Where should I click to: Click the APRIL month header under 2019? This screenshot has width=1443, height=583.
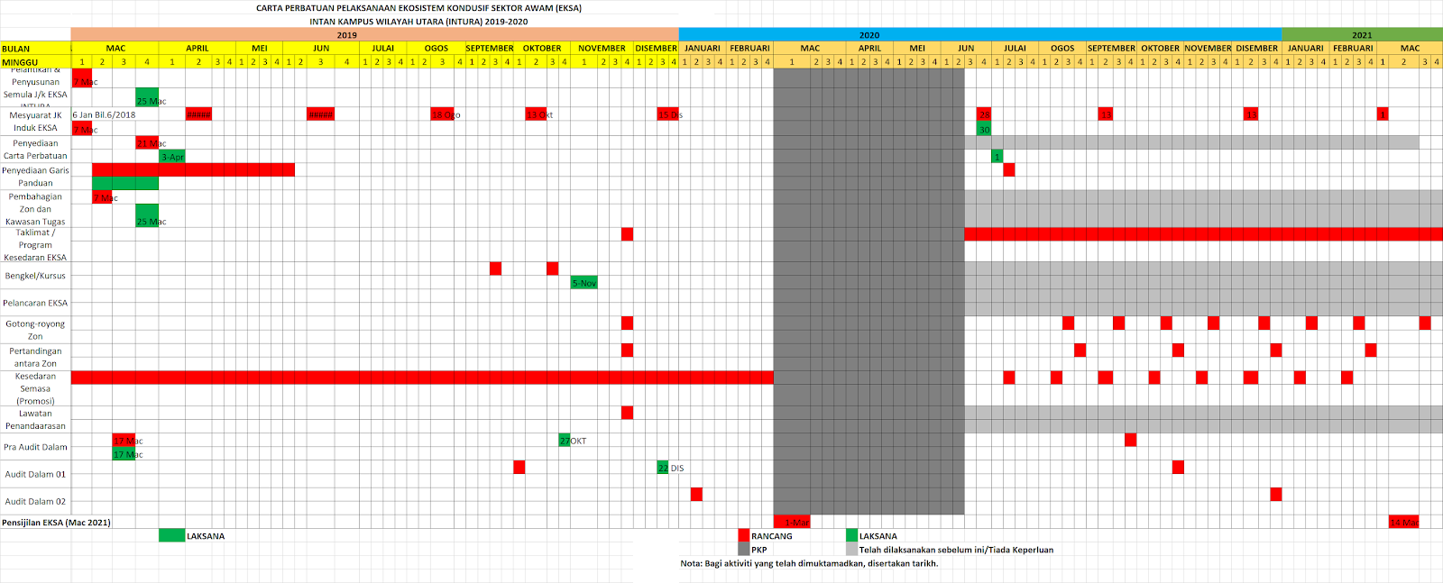198,49
